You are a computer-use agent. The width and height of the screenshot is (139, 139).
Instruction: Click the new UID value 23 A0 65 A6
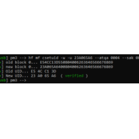(43, 76)
